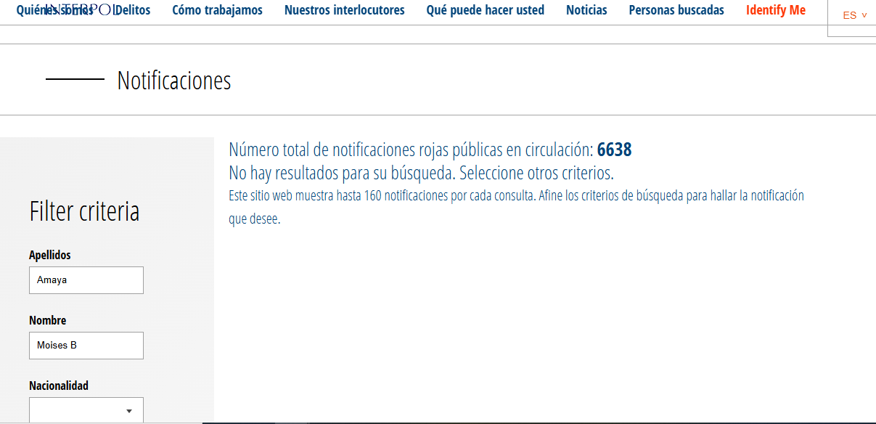Click the Apellidos field containing Amaya
Viewport: 876px width, 424px height.
(x=86, y=280)
